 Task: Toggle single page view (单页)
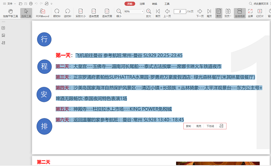pos(219,13)
